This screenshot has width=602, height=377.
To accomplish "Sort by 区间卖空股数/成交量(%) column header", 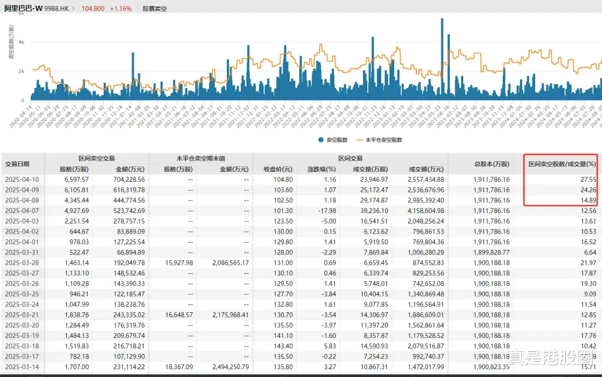I will [x=562, y=164].
